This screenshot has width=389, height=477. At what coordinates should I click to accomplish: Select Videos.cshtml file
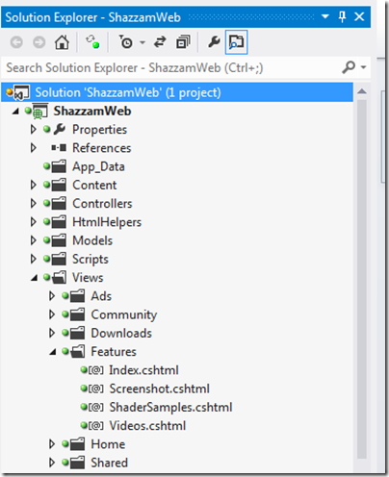click(x=147, y=426)
